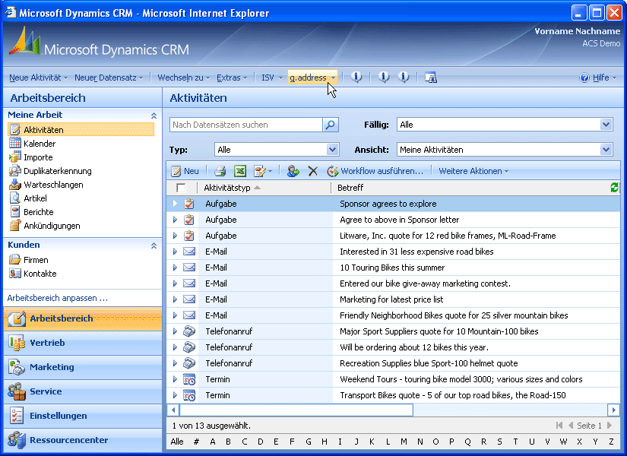Click Neu button in grid toolbar
627x456 pixels.
pos(185,171)
